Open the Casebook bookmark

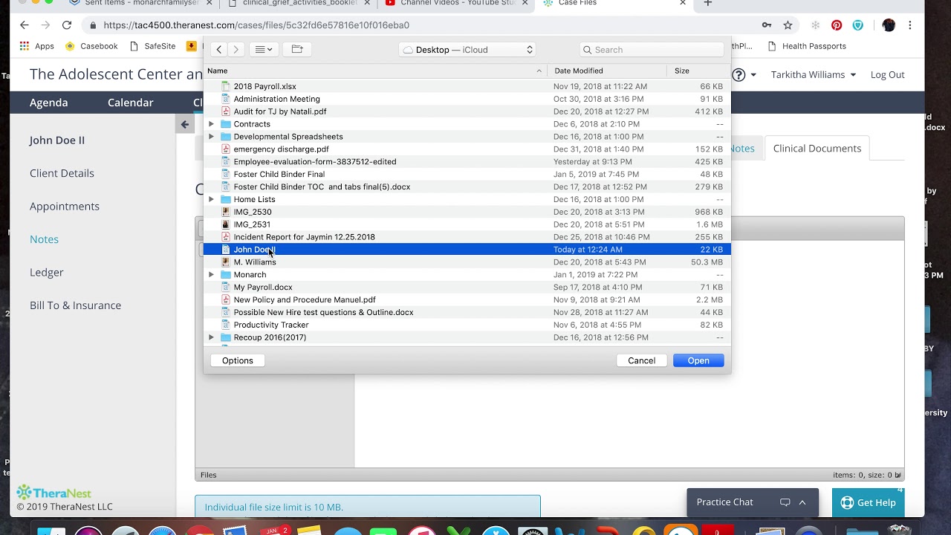tap(91, 46)
